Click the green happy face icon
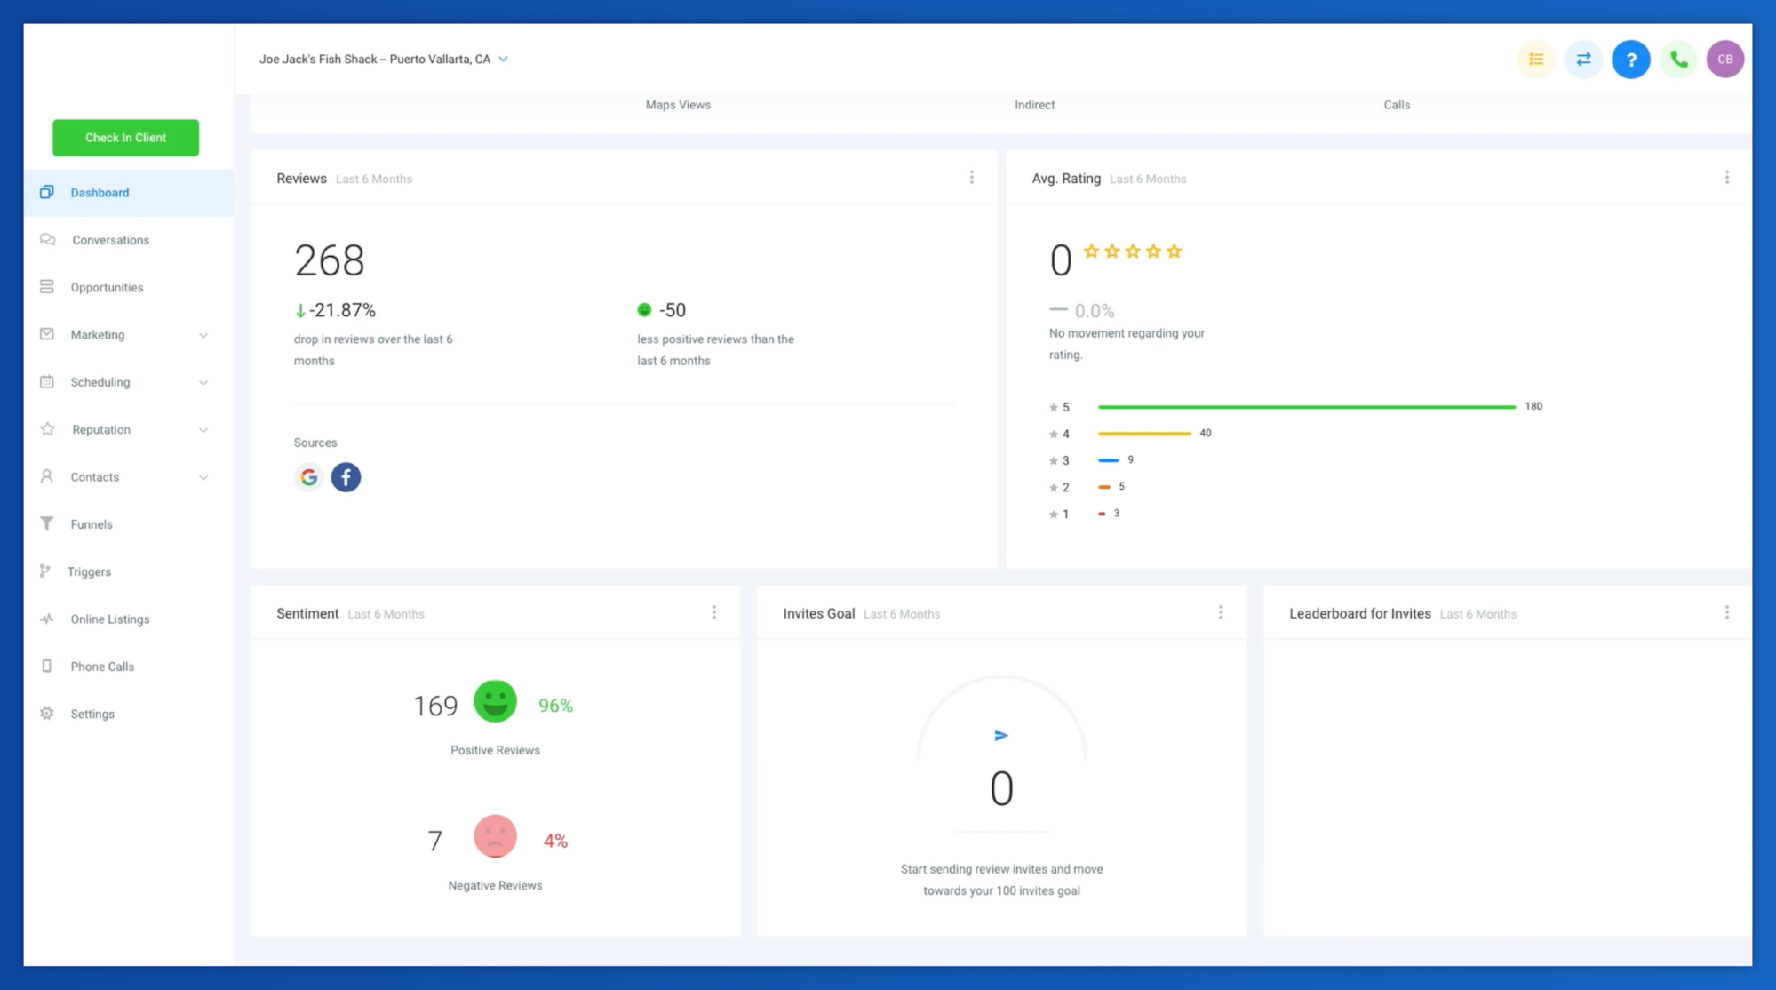Image resolution: width=1776 pixels, height=990 pixels. [x=495, y=701]
